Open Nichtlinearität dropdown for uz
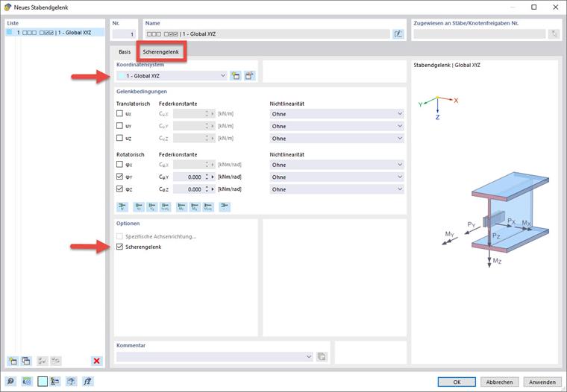 coord(336,139)
